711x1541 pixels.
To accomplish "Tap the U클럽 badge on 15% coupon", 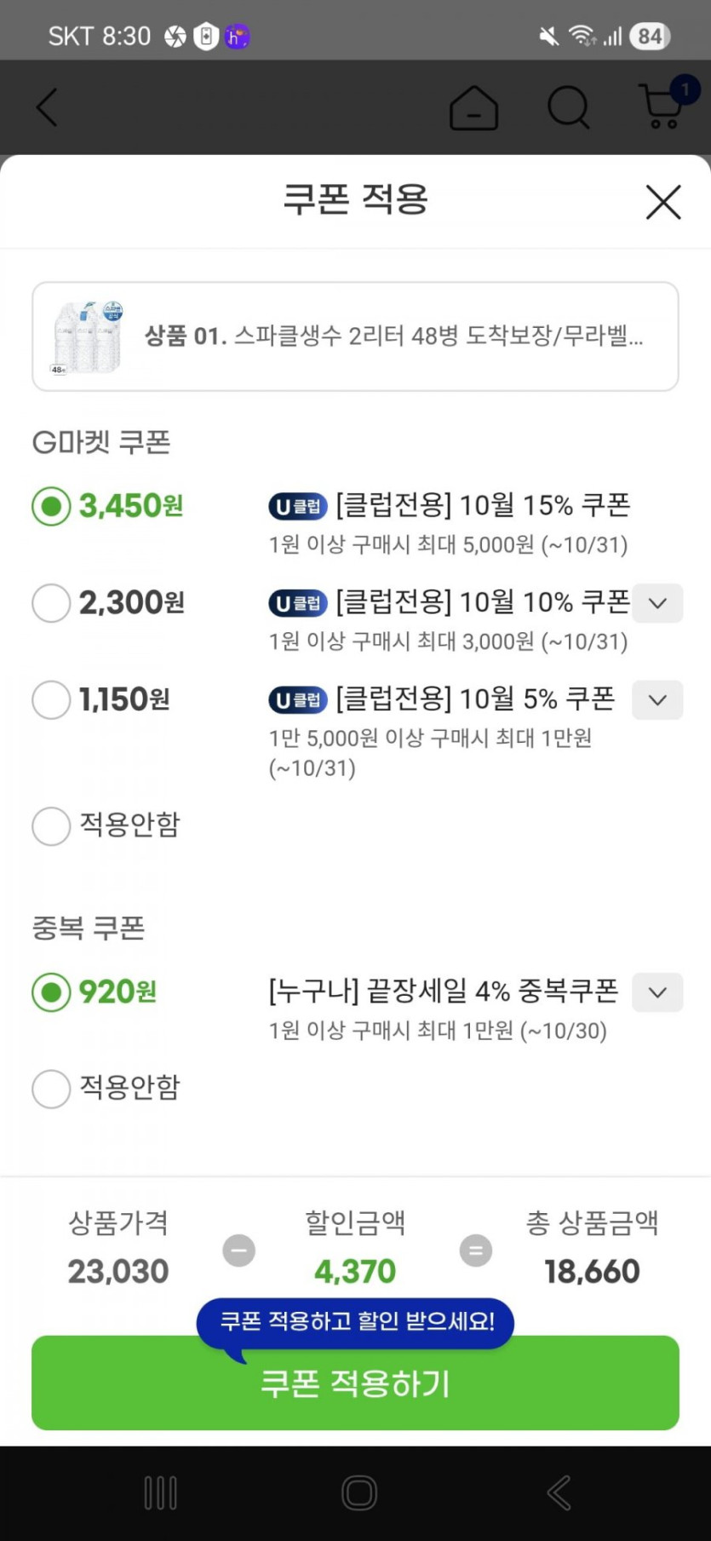I will pos(298,507).
